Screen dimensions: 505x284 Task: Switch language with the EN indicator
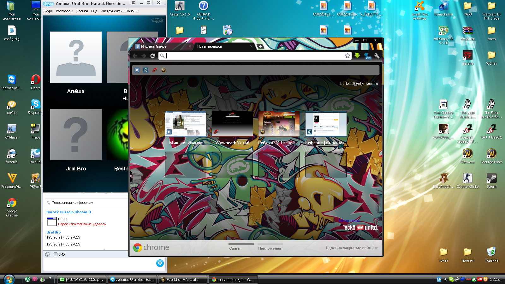(x=439, y=279)
